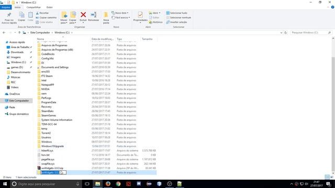Open Histórico from the ribbon
335x188 pixels.
coord(156,22)
